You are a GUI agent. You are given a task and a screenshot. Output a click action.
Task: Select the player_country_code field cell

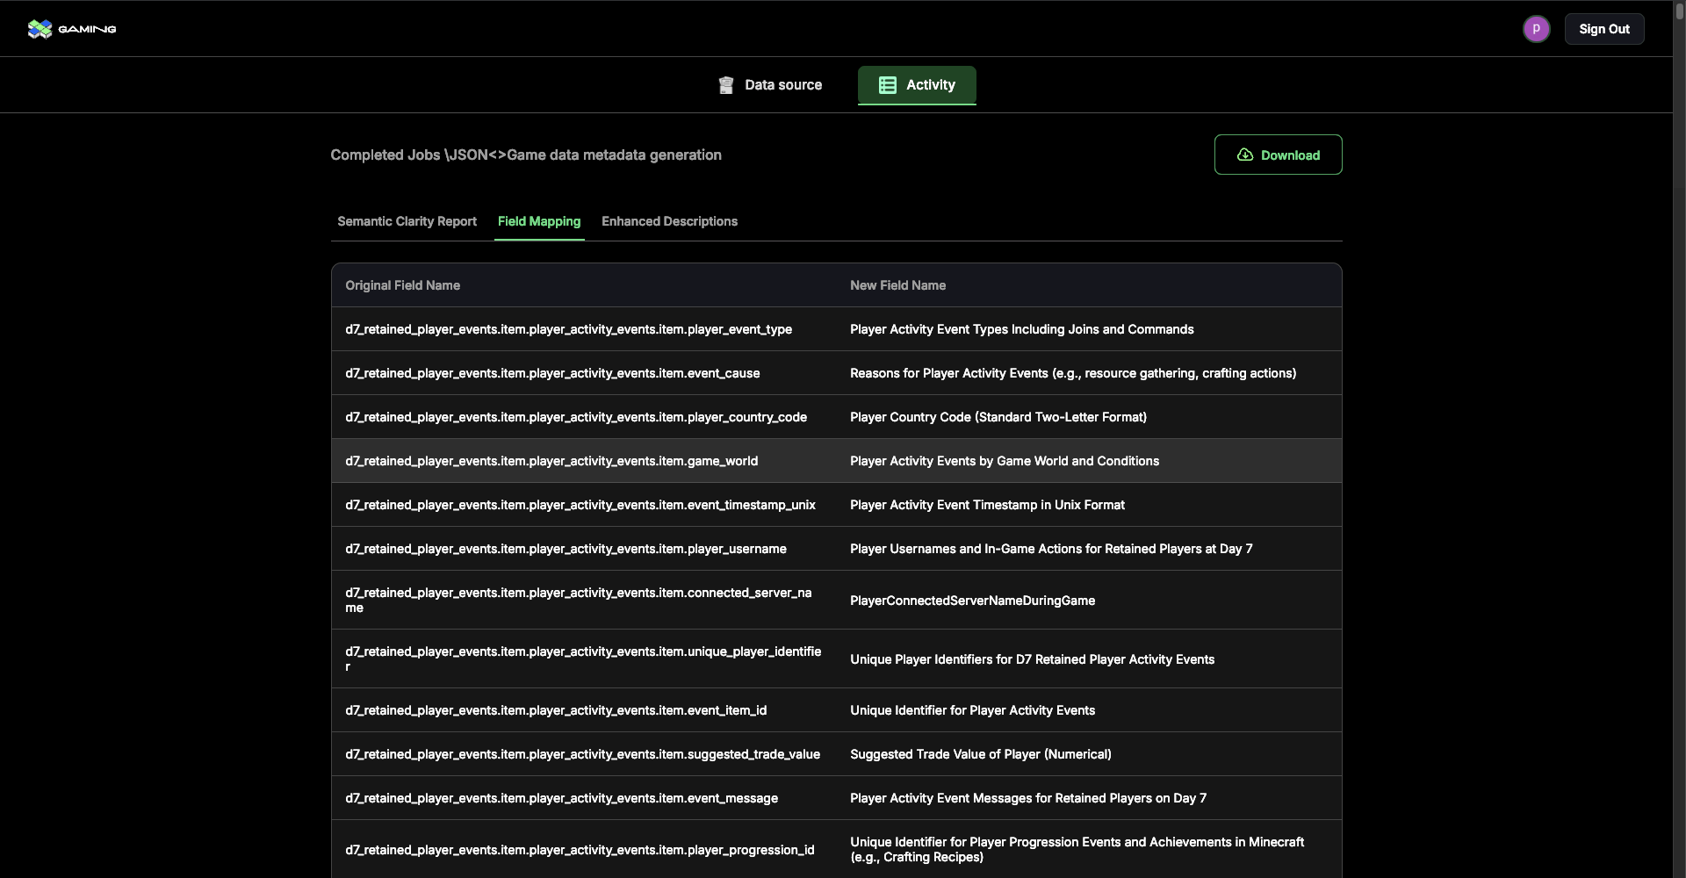[584, 417]
